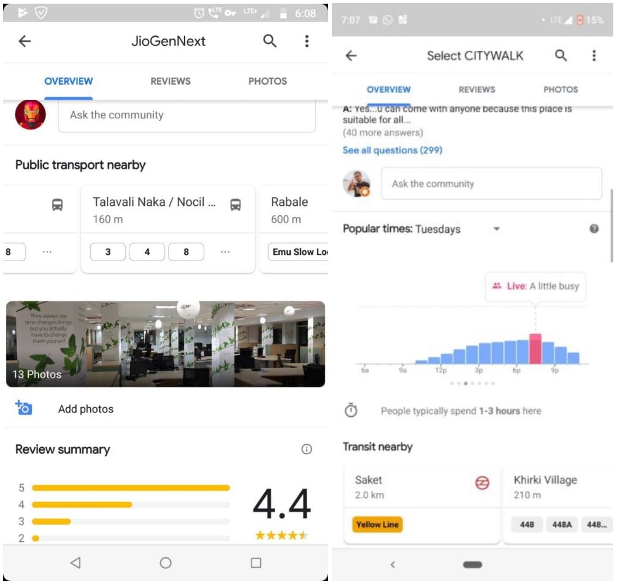Viewport: 617px width, 586px height.
Task: Tap the gesture back chevron on CITYWALK screen
Action: coord(393,565)
